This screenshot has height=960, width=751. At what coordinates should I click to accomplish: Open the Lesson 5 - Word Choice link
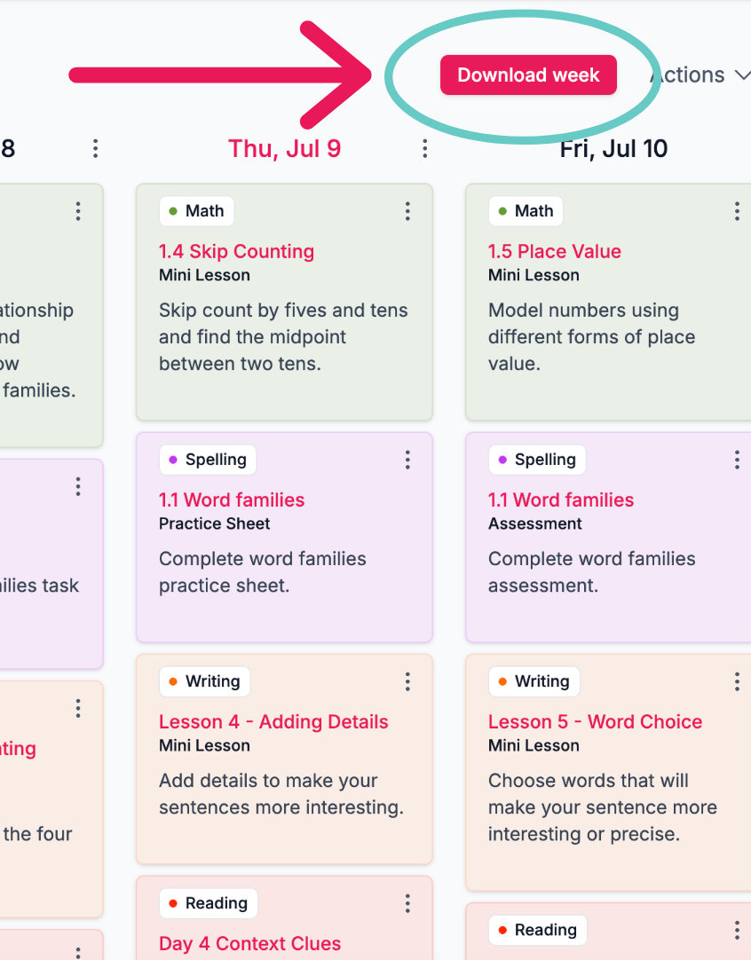[595, 721]
